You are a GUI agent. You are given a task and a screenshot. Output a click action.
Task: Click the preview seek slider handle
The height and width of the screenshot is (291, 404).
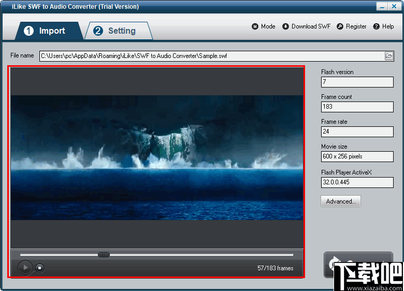point(104,255)
